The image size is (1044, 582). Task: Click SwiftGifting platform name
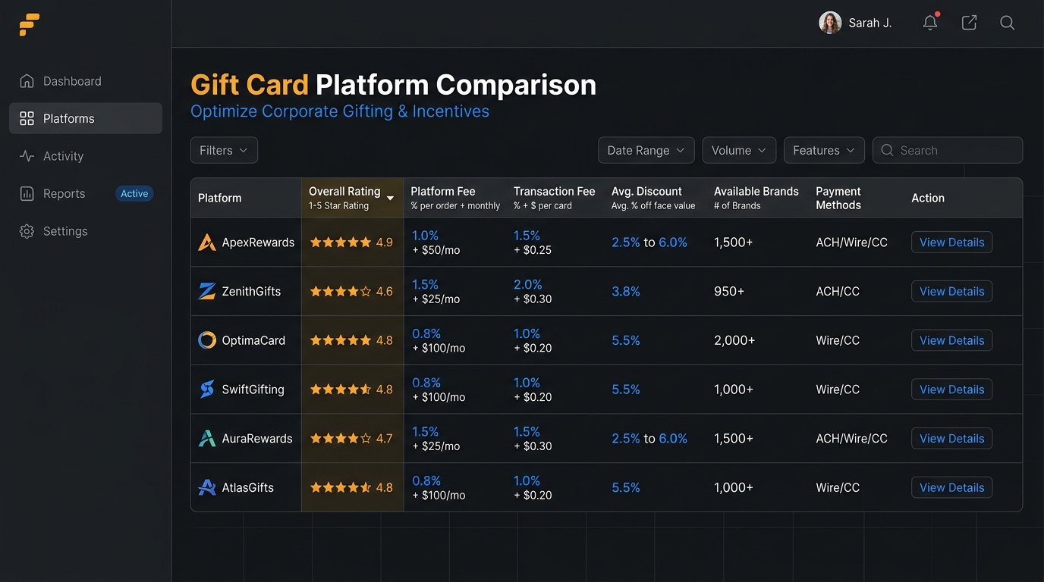(x=253, y=390)
